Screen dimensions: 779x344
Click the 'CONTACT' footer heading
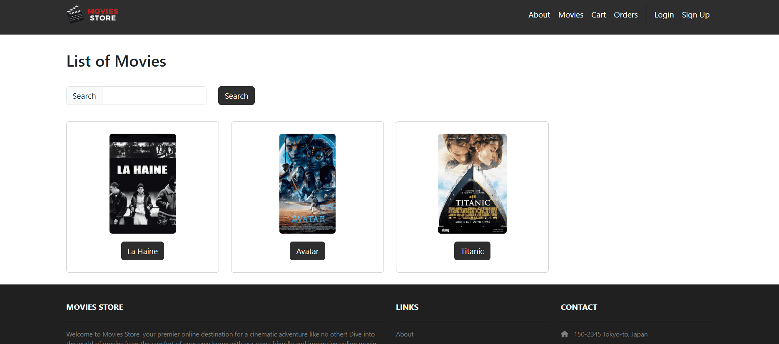click(579, 307)
